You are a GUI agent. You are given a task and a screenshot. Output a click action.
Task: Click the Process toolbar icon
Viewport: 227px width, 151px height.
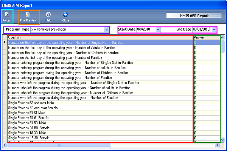[7, 16]
